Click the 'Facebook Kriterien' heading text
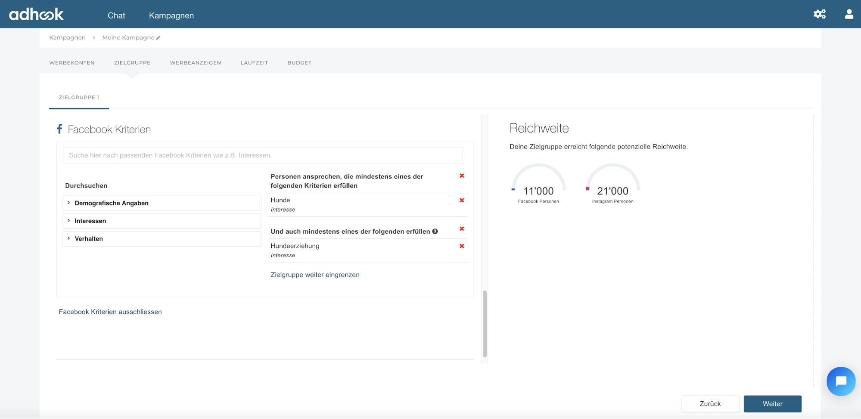The image size is (861, 419). [x=109, y=129]
